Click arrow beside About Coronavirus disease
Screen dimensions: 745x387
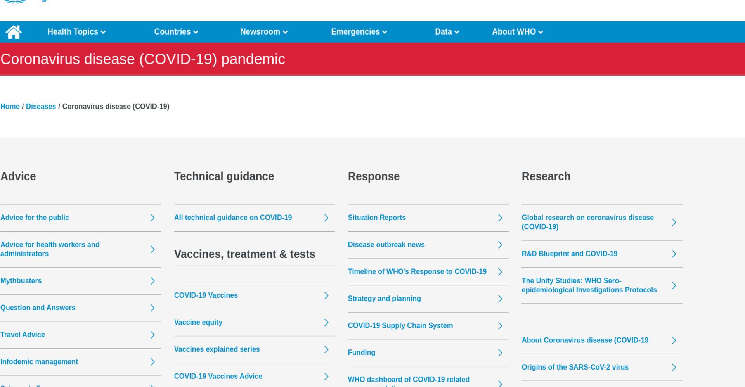674,340
